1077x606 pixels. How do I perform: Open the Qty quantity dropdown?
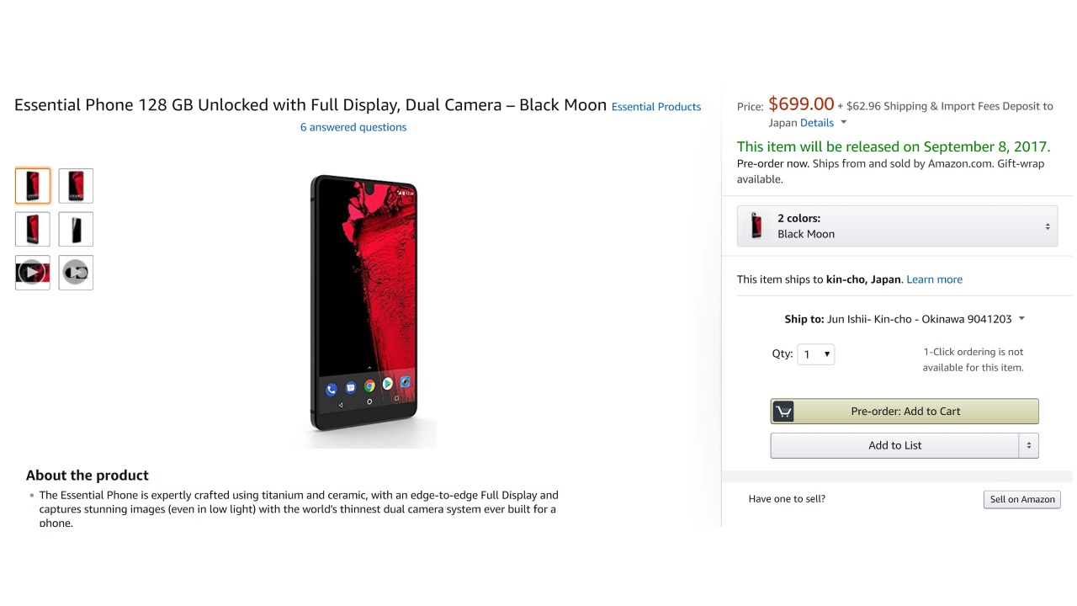coord(816,354)
